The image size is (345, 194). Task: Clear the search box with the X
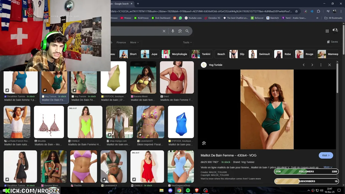pyautogui.click(x=164, y=31)
